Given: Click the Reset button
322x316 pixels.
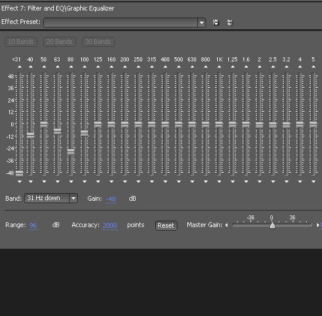Looking at the screenshot, I should click(166, 225).
